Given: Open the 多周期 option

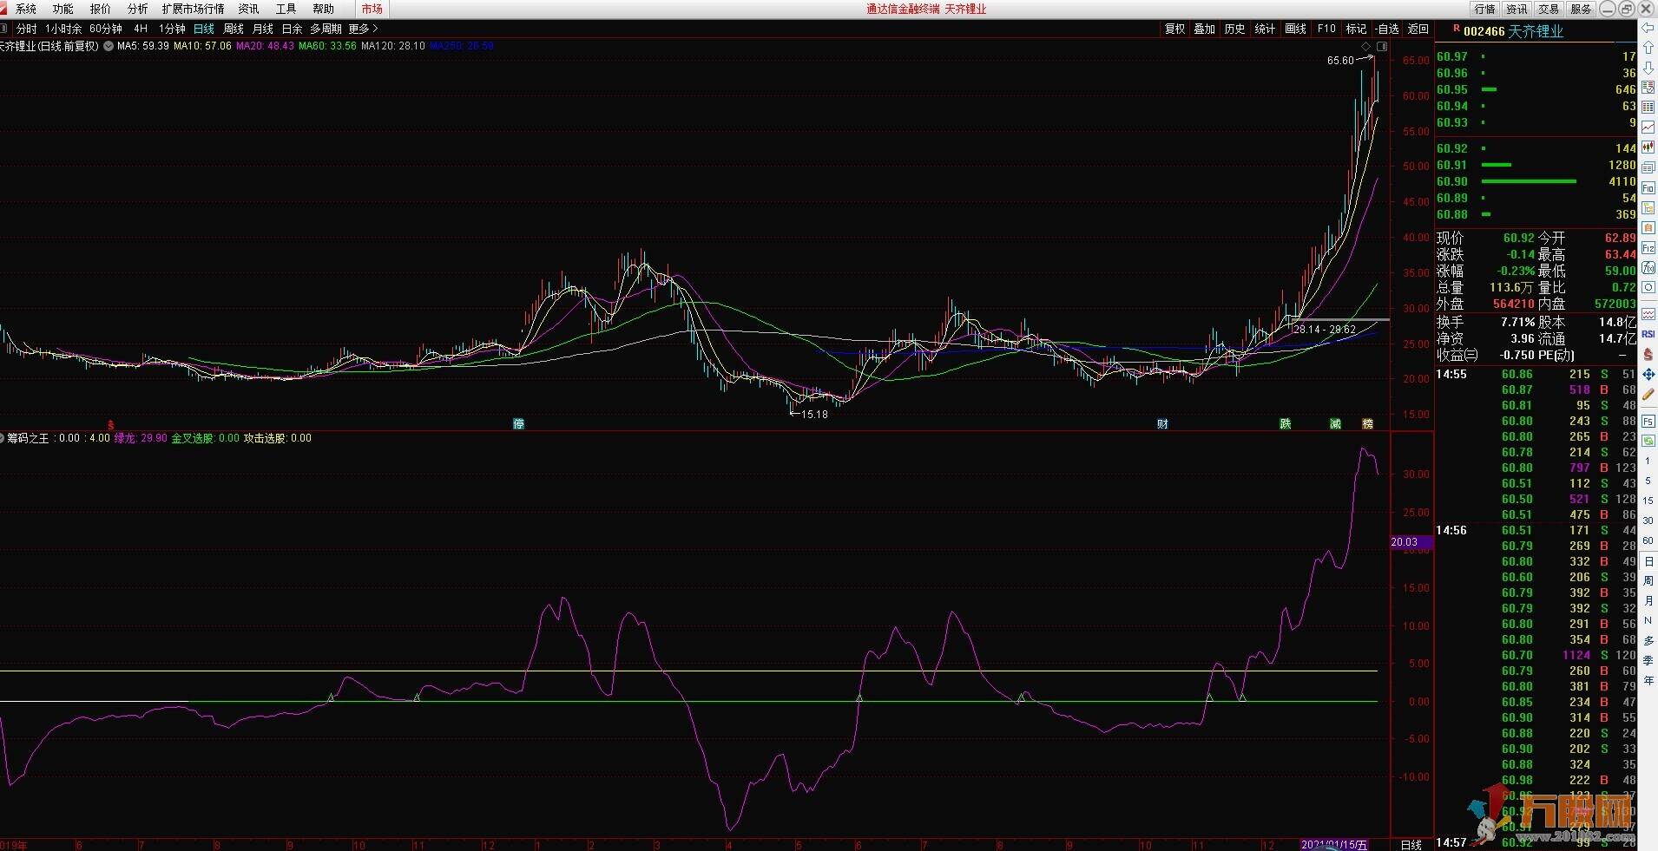Looking at the screenshot, I should coord(326,29).
